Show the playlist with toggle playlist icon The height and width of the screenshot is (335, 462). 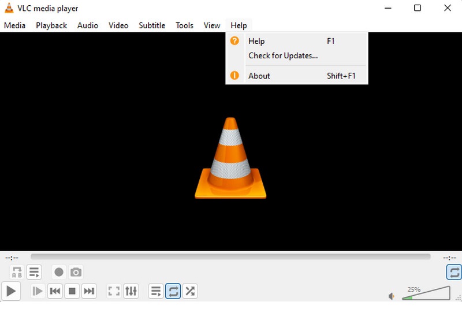(x=156, y=291)
